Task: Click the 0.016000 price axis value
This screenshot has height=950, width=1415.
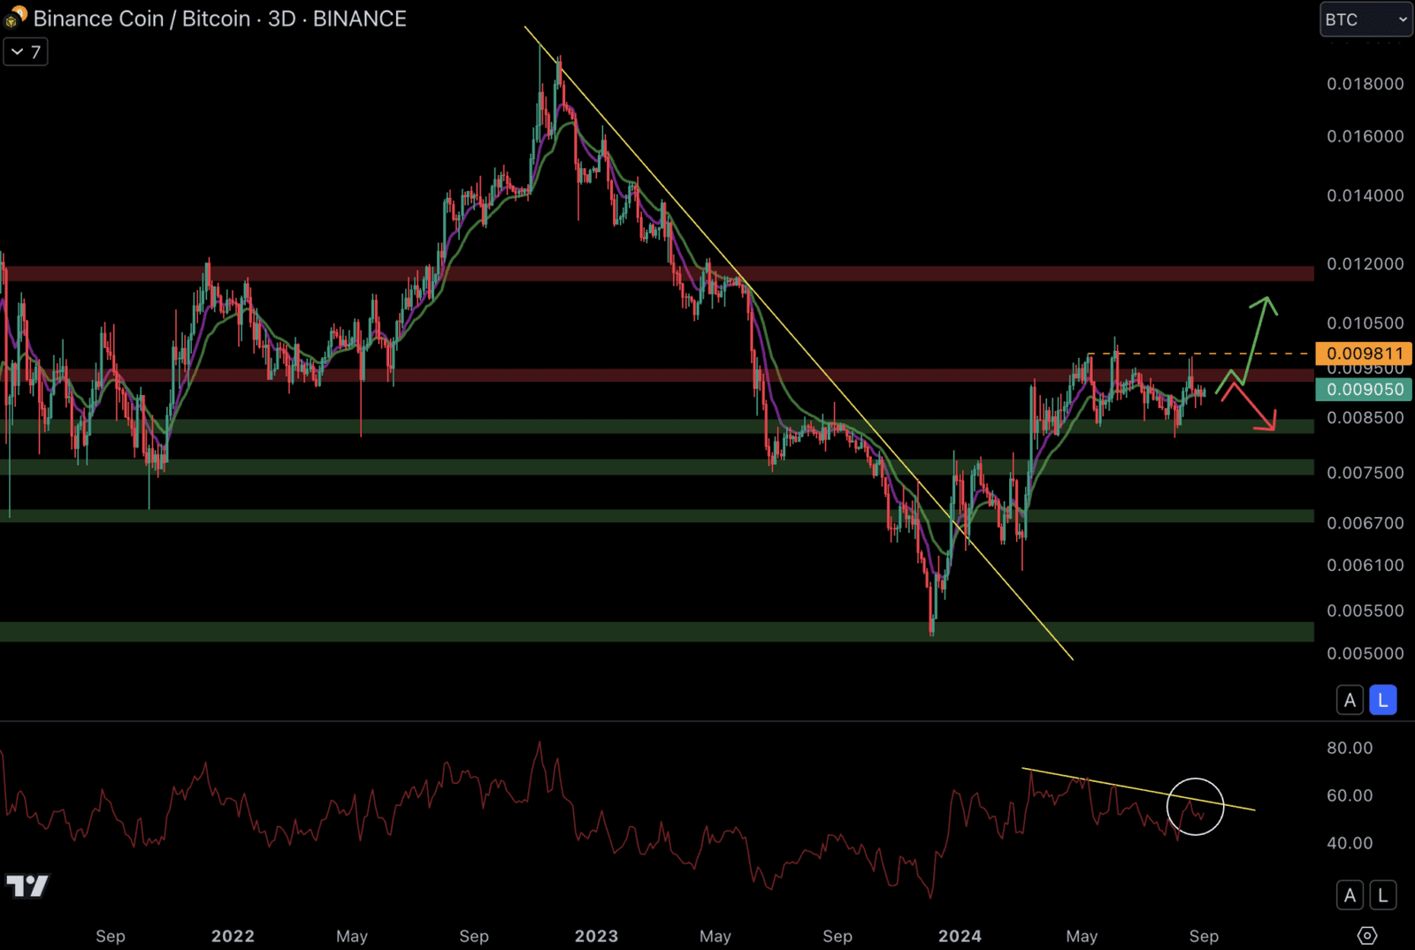Action: (x=1365, y=136)
